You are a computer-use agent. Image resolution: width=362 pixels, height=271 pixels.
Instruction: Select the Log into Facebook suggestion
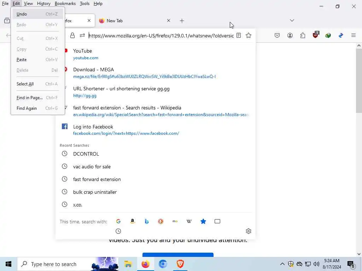156,130
